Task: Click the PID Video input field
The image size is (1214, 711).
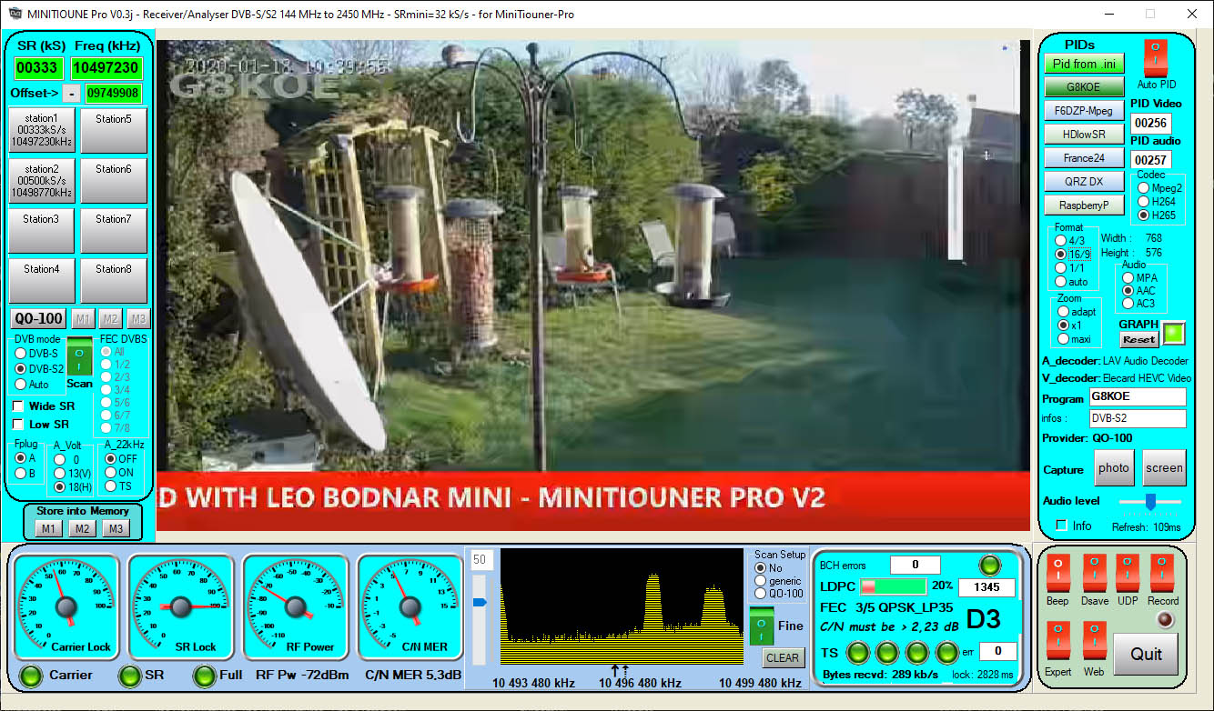Action: coord(1152,123)
